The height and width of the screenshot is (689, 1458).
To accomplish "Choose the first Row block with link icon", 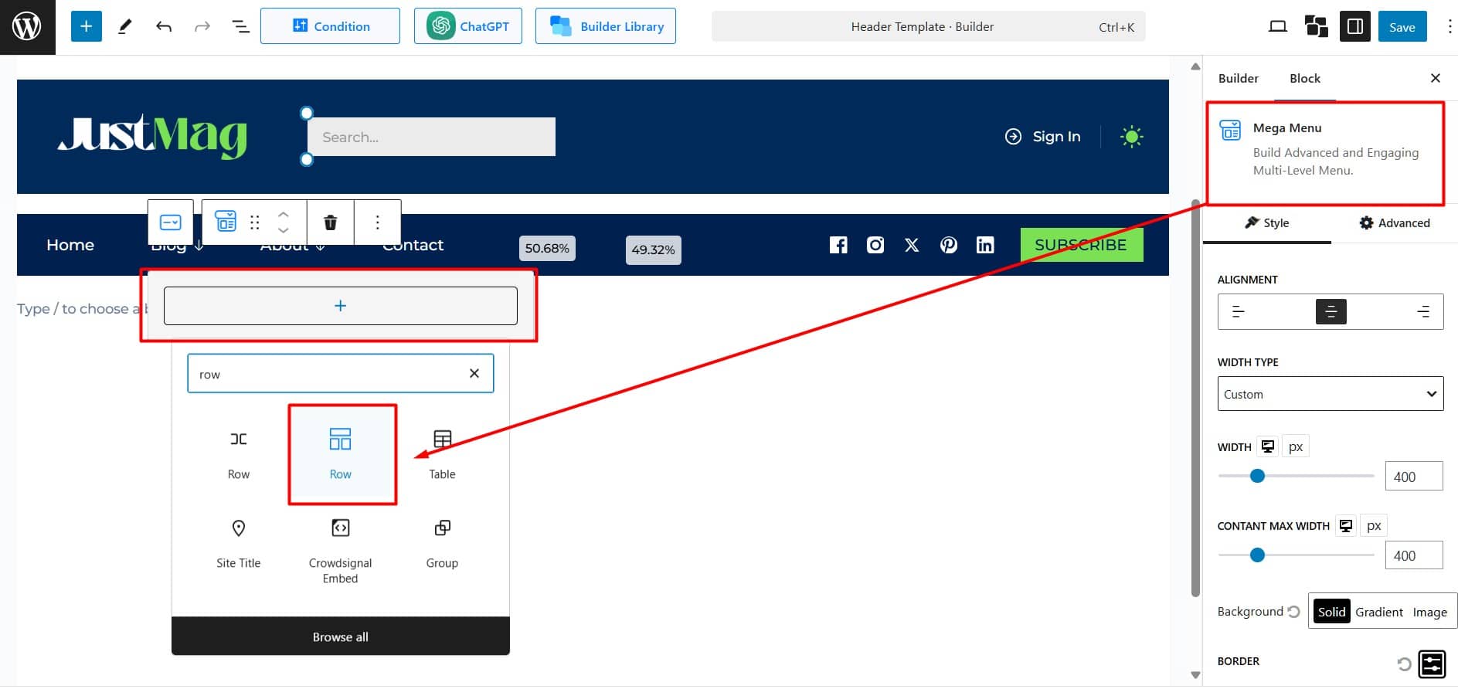I will pos(239,455).
